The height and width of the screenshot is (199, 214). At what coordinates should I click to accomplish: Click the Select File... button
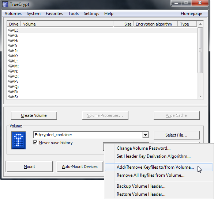tap(176, 135)
